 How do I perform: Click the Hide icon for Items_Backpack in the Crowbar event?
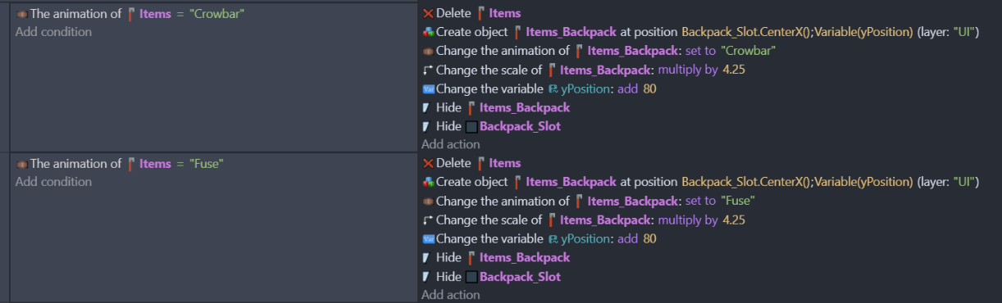coord(426,107)
